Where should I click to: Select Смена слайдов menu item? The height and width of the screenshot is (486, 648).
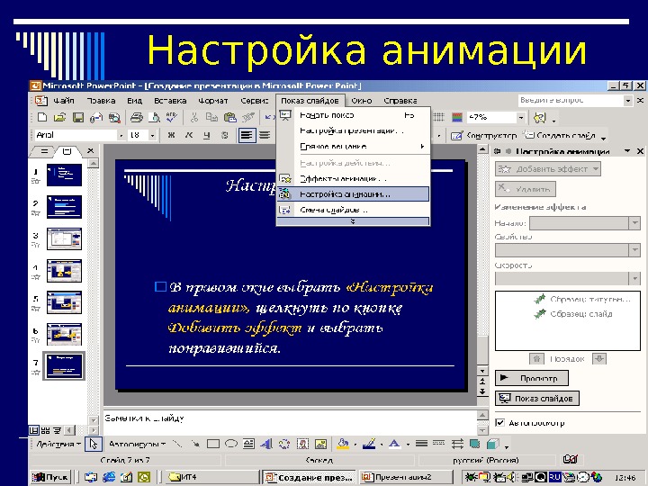tap(353, 210)
